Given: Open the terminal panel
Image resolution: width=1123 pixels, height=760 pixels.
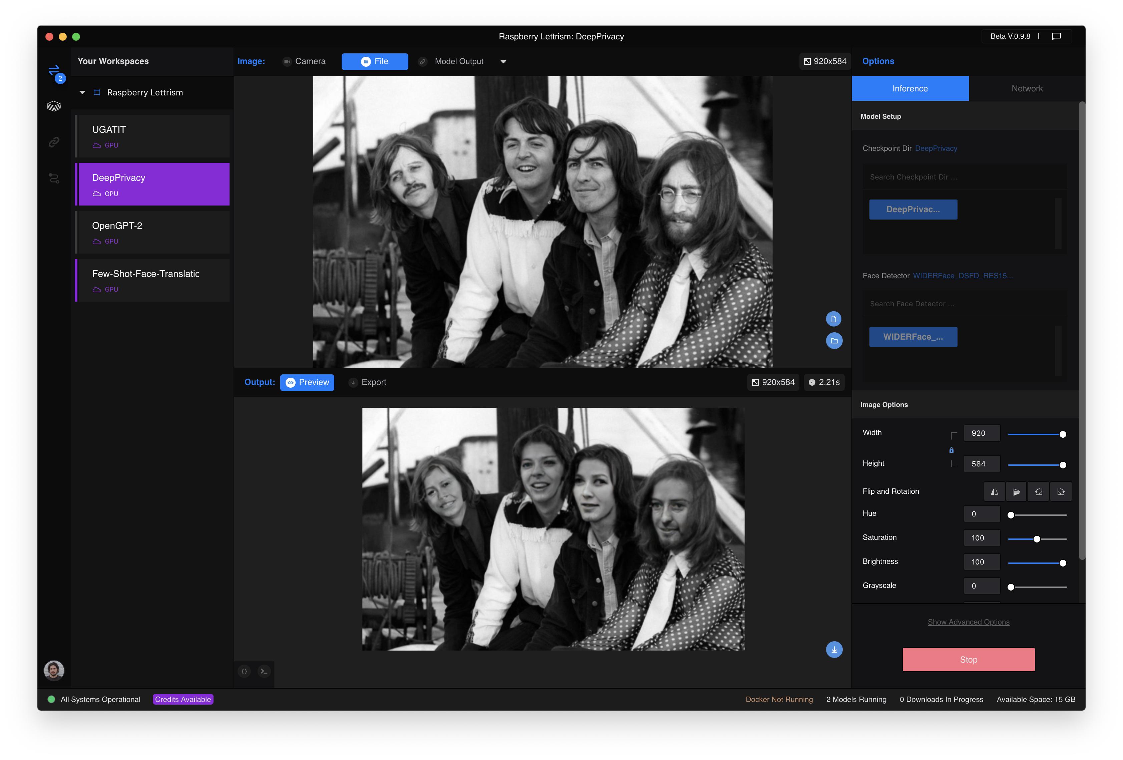Looking at the screenshot, I should pos(264,672).
